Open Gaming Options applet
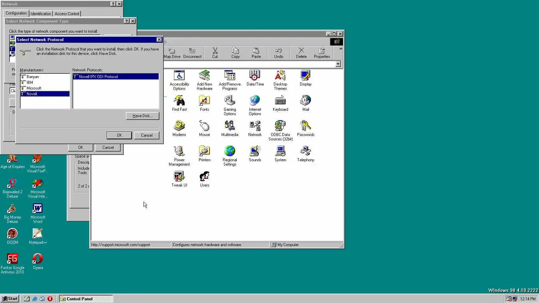Viewport: 539px width, 303px height. coord(230,105)
